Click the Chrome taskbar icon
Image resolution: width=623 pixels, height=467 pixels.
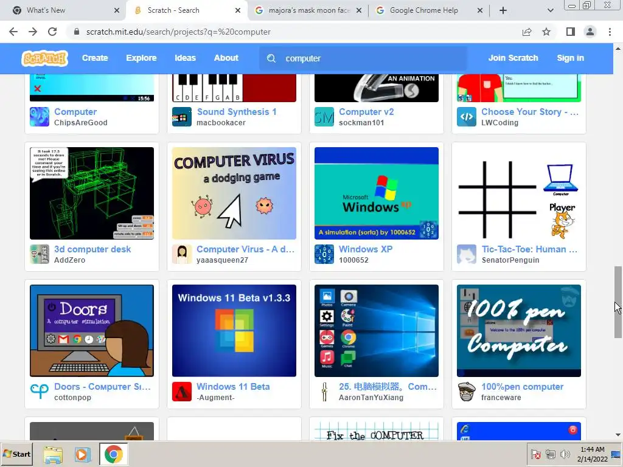click(x=113, y=454)
